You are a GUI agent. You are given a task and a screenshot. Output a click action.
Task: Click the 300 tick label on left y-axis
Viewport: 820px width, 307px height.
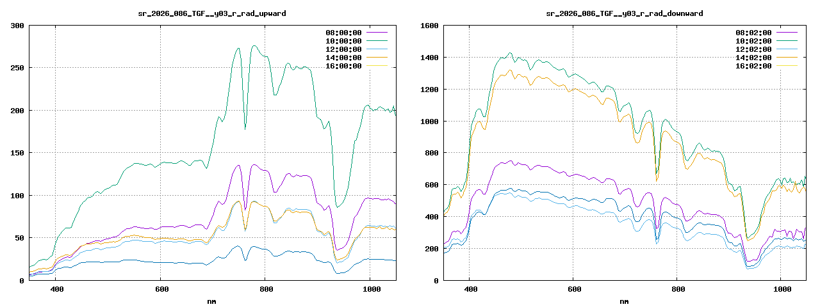[x=17, y=26]
